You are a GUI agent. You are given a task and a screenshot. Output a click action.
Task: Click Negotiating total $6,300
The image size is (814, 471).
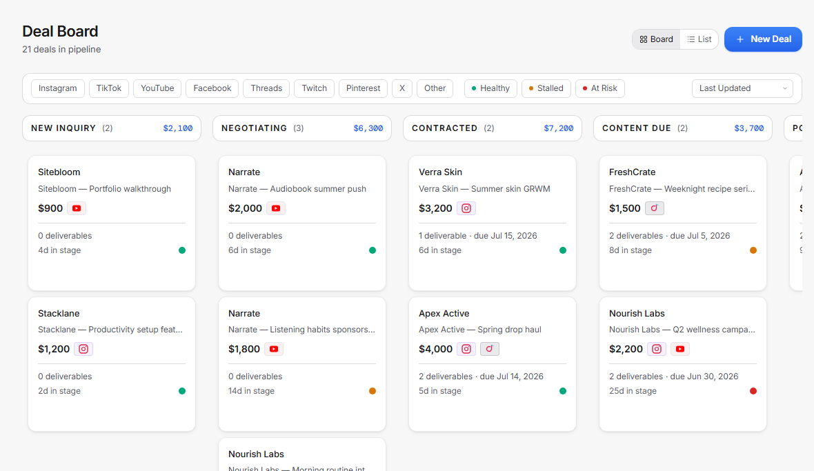368,128
